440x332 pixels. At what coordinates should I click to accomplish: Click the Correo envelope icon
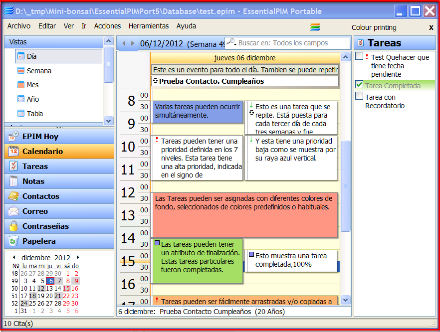pos(13,211)
